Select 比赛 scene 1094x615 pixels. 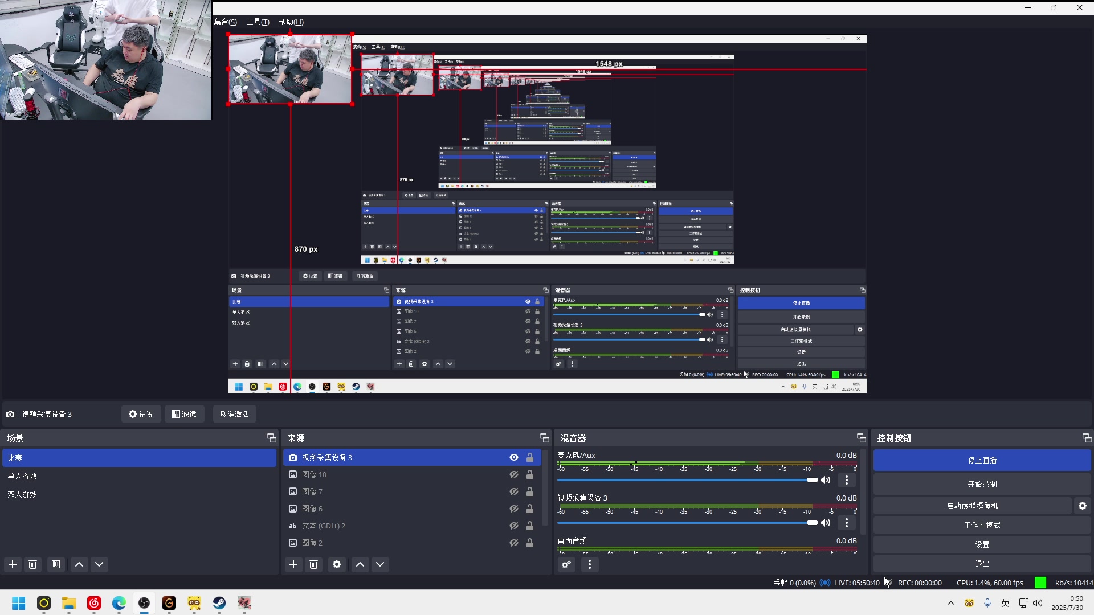click(139, 458)
